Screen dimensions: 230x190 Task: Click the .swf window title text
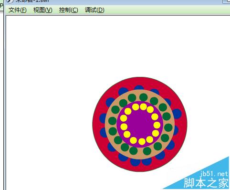pos(32,1)
